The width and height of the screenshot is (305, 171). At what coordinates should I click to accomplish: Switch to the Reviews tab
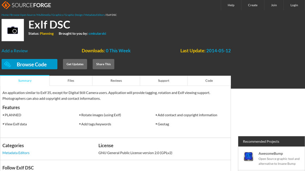pos(116,80)
